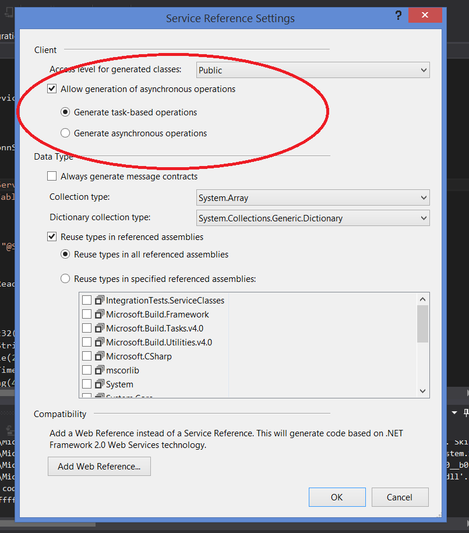Image resolution: width=469 pixels, height=533 pixels.
Task: Open the Access level Public dropdown
Action: click(313, 70)
